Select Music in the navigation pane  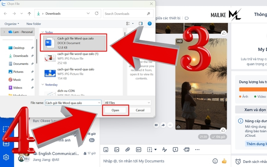pos(17,79)
